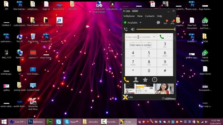Select the xeon-badge desktop icon

pyautogui.click(x=33, y=71)
